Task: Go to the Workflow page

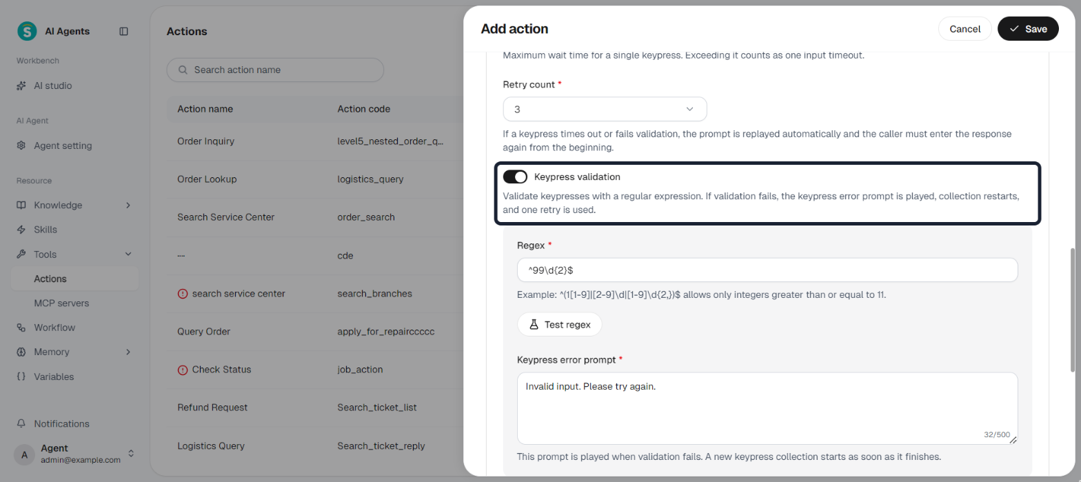Action: click(75, 328)
